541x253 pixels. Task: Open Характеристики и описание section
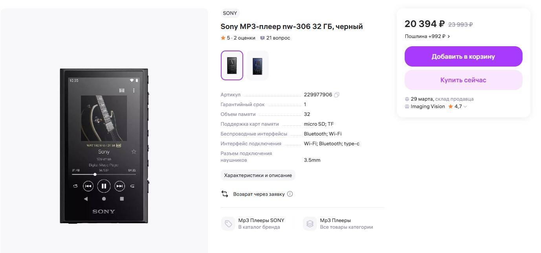[258, 175]
